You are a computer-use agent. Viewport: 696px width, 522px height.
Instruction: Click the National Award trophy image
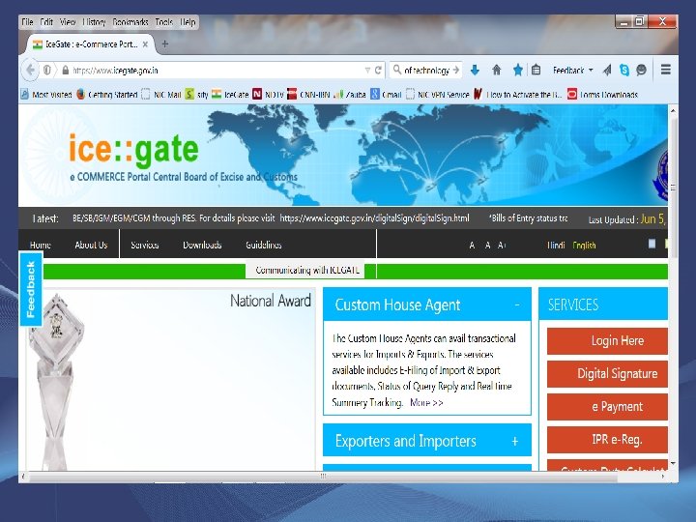pyautogui.click(x=55, y=382)
